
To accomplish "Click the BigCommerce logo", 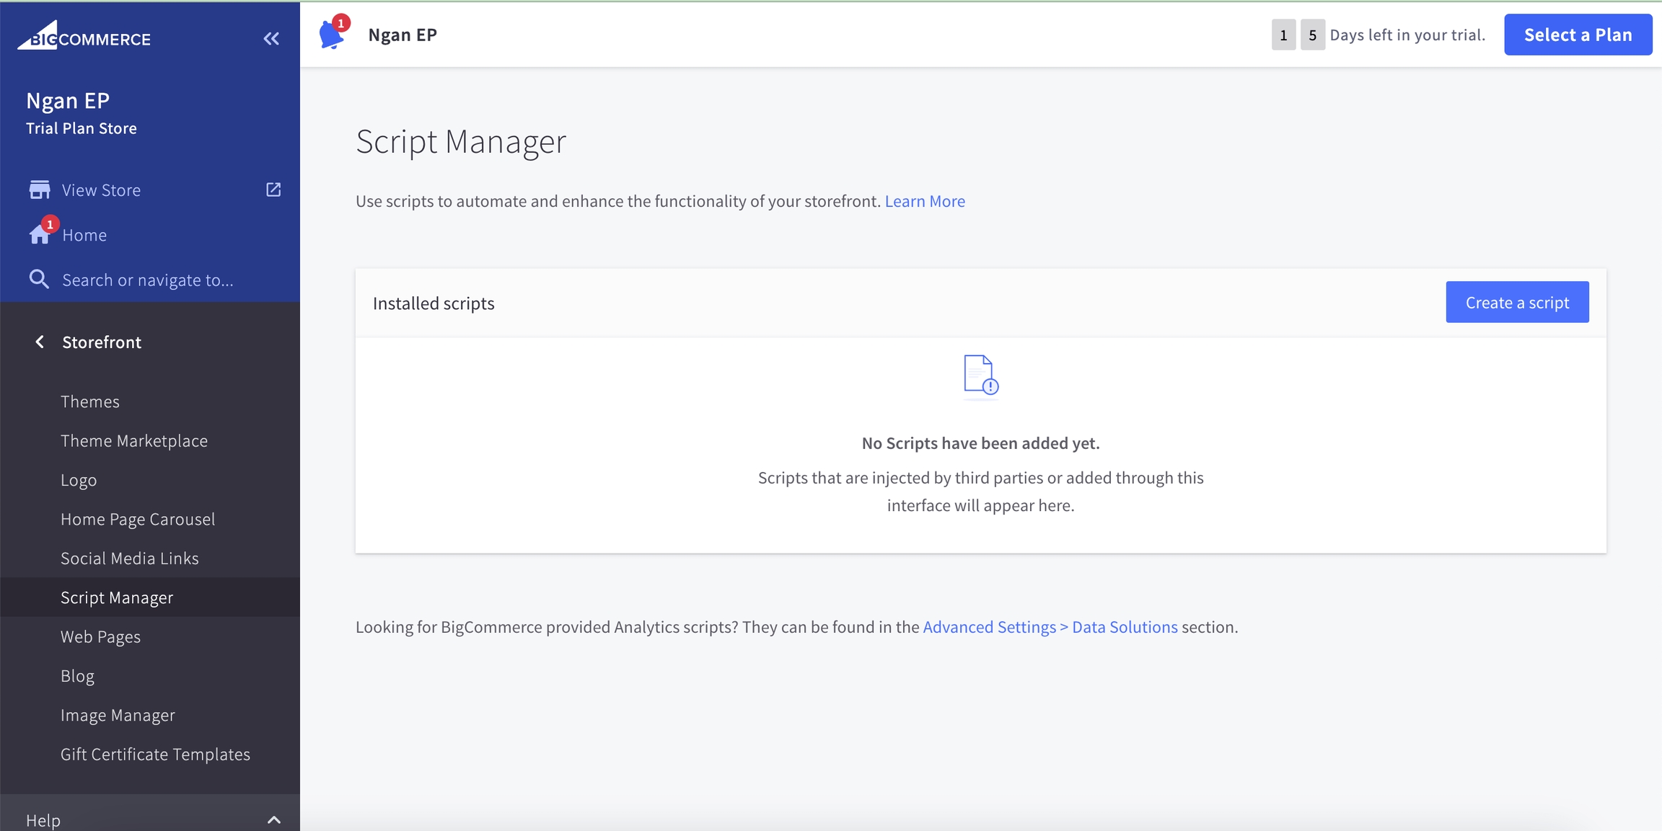I will (x=84, y=36).
